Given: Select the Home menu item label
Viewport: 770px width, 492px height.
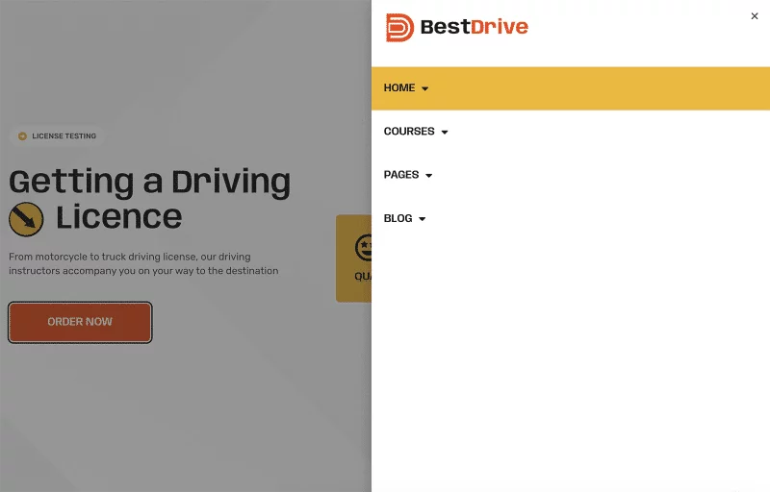Looking at the screenshot, I should (398, 88).
